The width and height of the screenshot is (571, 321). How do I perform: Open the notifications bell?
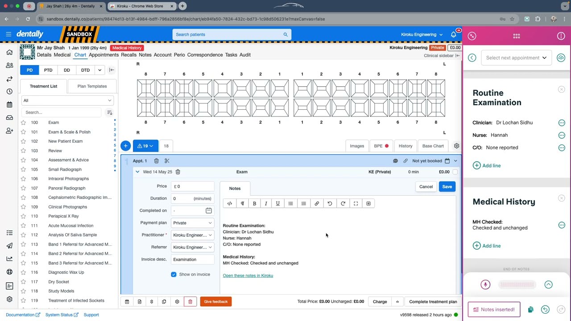pos(454,34)
